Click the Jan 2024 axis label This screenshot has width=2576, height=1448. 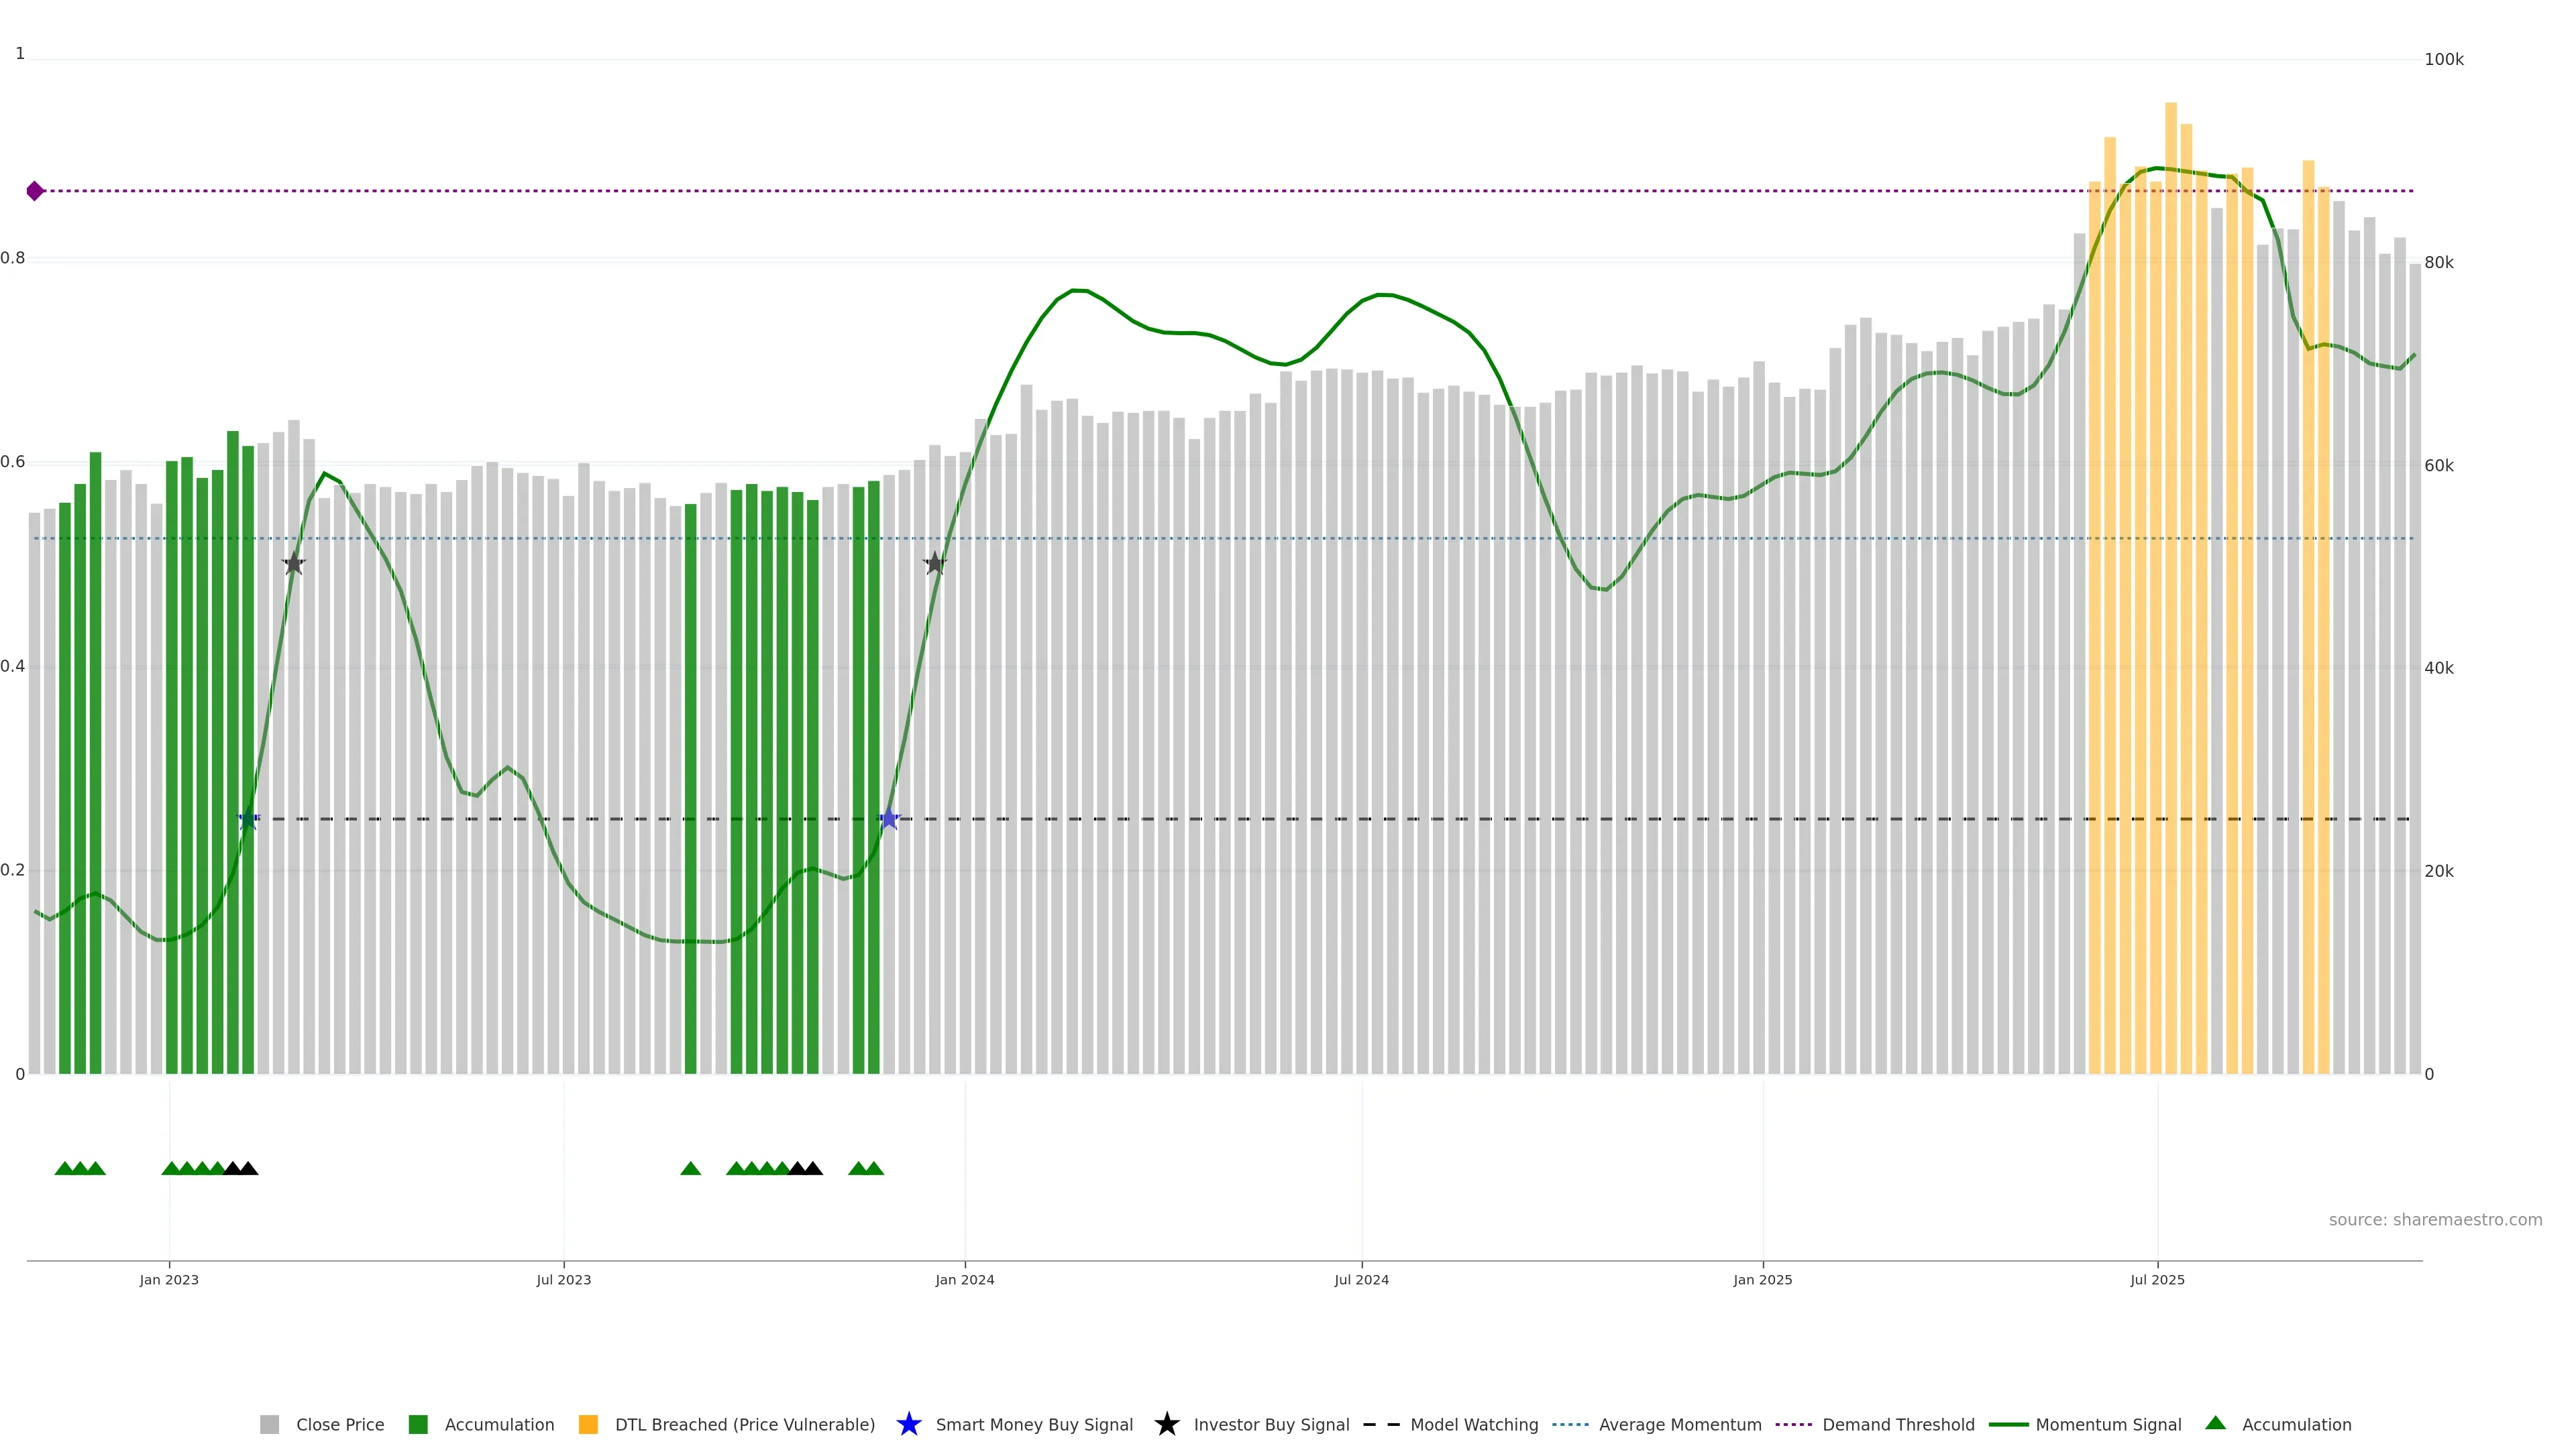(x=964, y=1280)
